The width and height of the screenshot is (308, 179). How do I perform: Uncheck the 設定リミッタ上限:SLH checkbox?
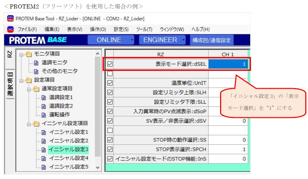point(110,92)
